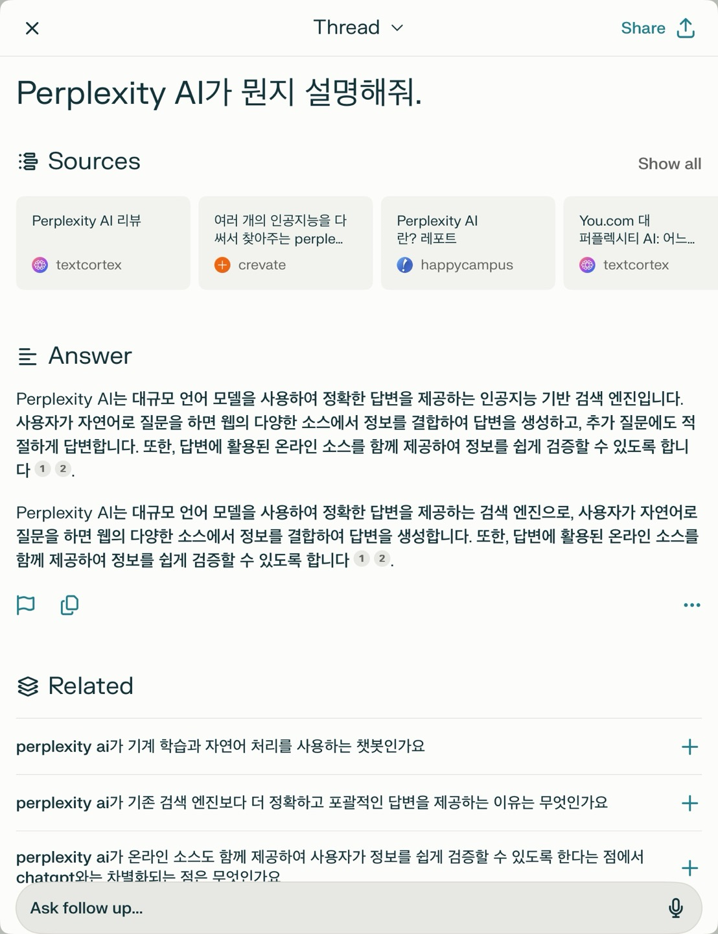Expand the chatgpt와는 차별화 related question plus
The height and width of the screenshot is (934, 718).
click(x=689, y=868)
